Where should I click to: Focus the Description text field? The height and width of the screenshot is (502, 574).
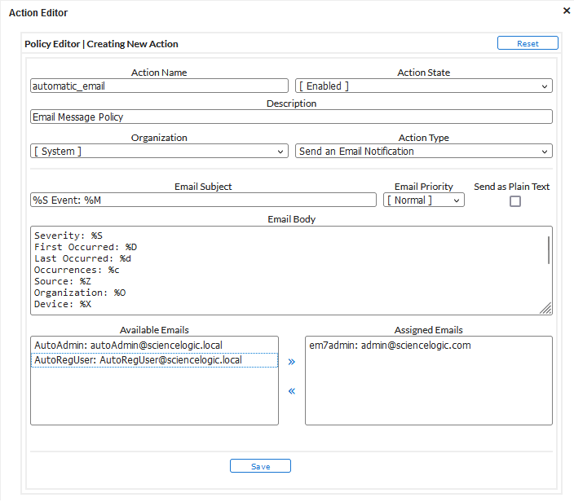click(x=291, y=117)
